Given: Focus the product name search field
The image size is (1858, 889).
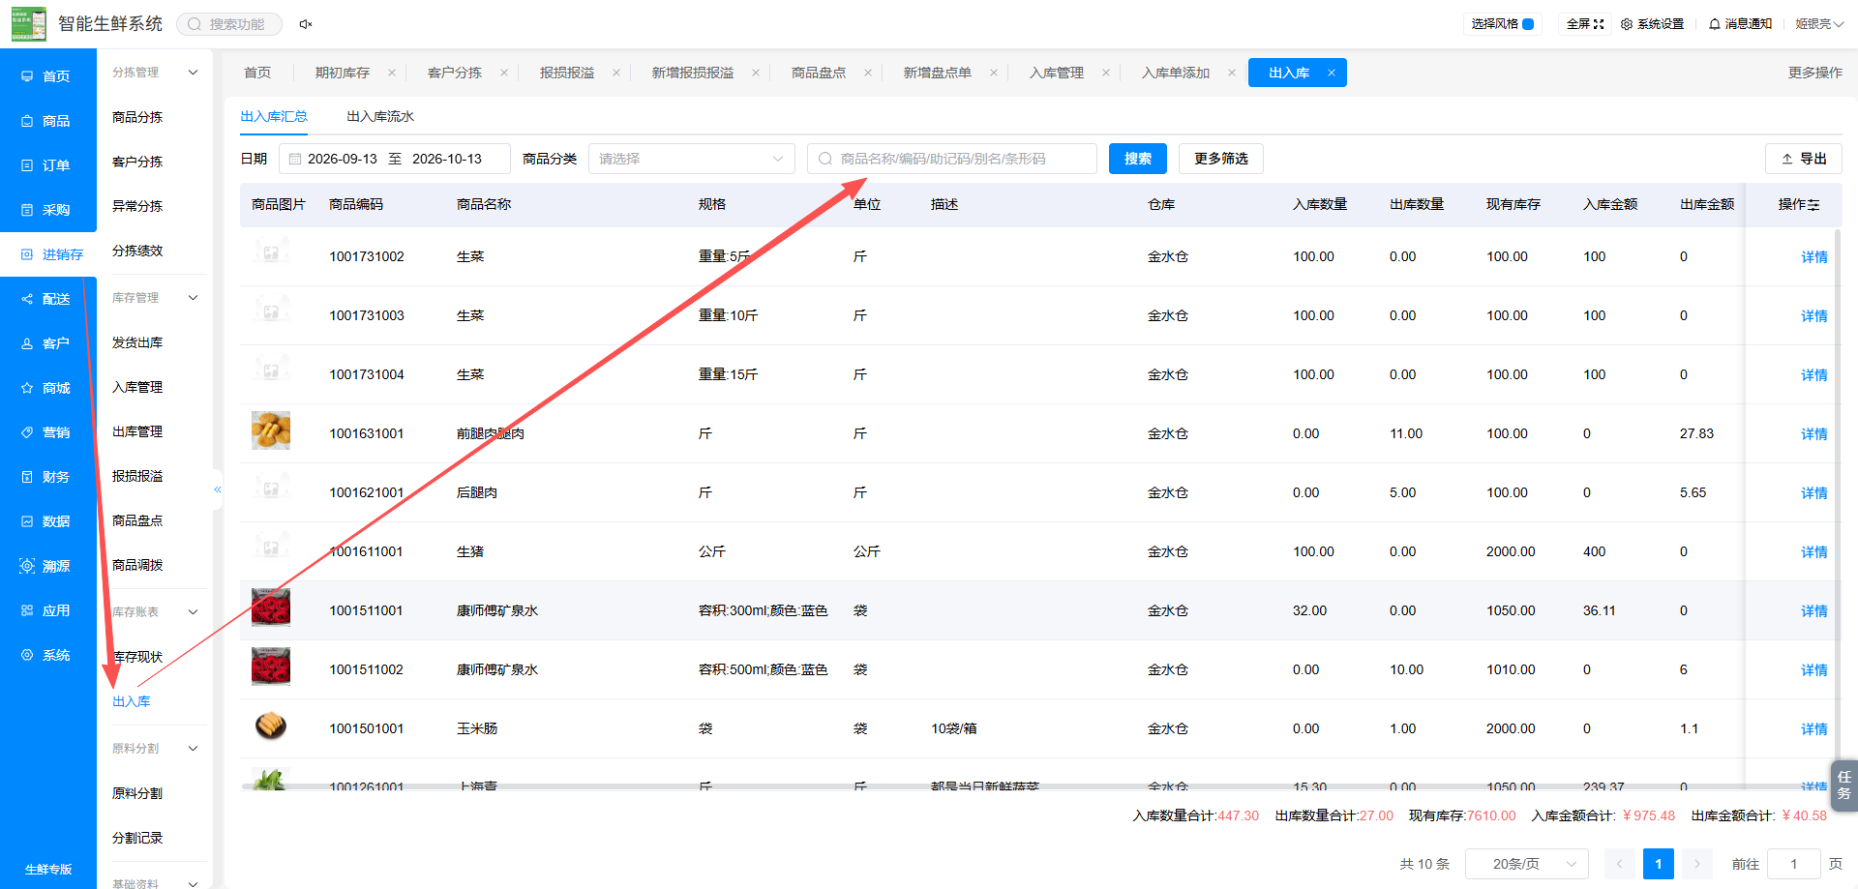Looking at the screenshot, I should (952, 159).
